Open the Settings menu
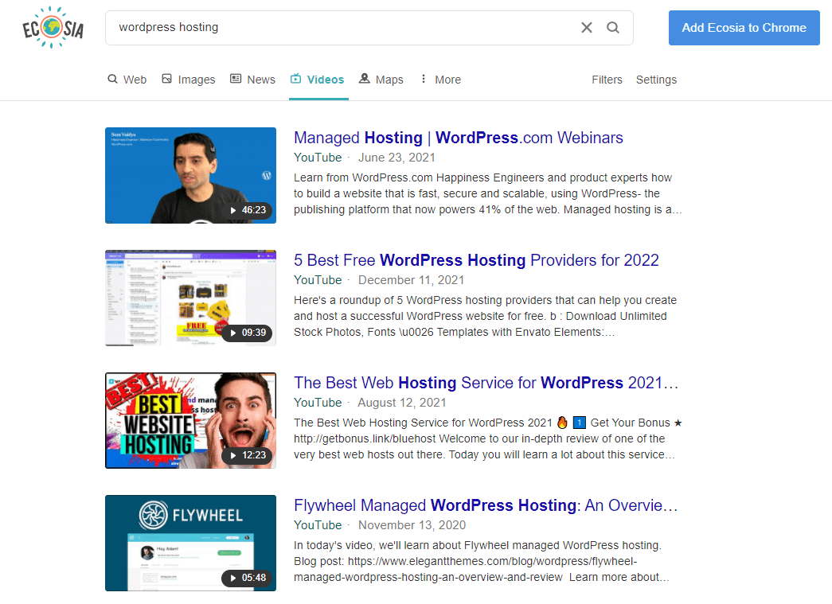Screen dimensions: 832x604 click(656, 80)
